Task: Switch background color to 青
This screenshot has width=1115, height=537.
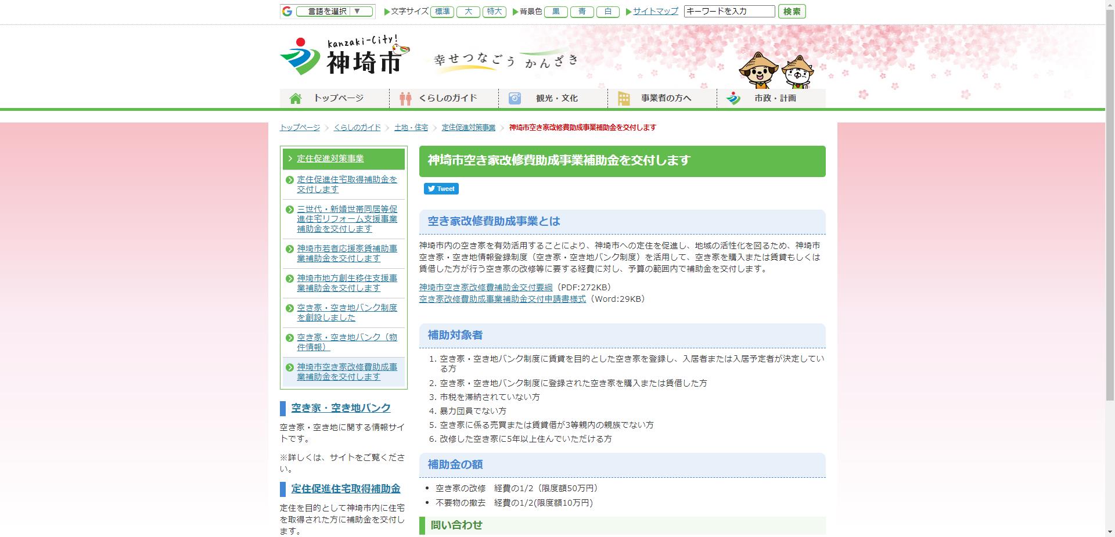Action: pos(582,11)
